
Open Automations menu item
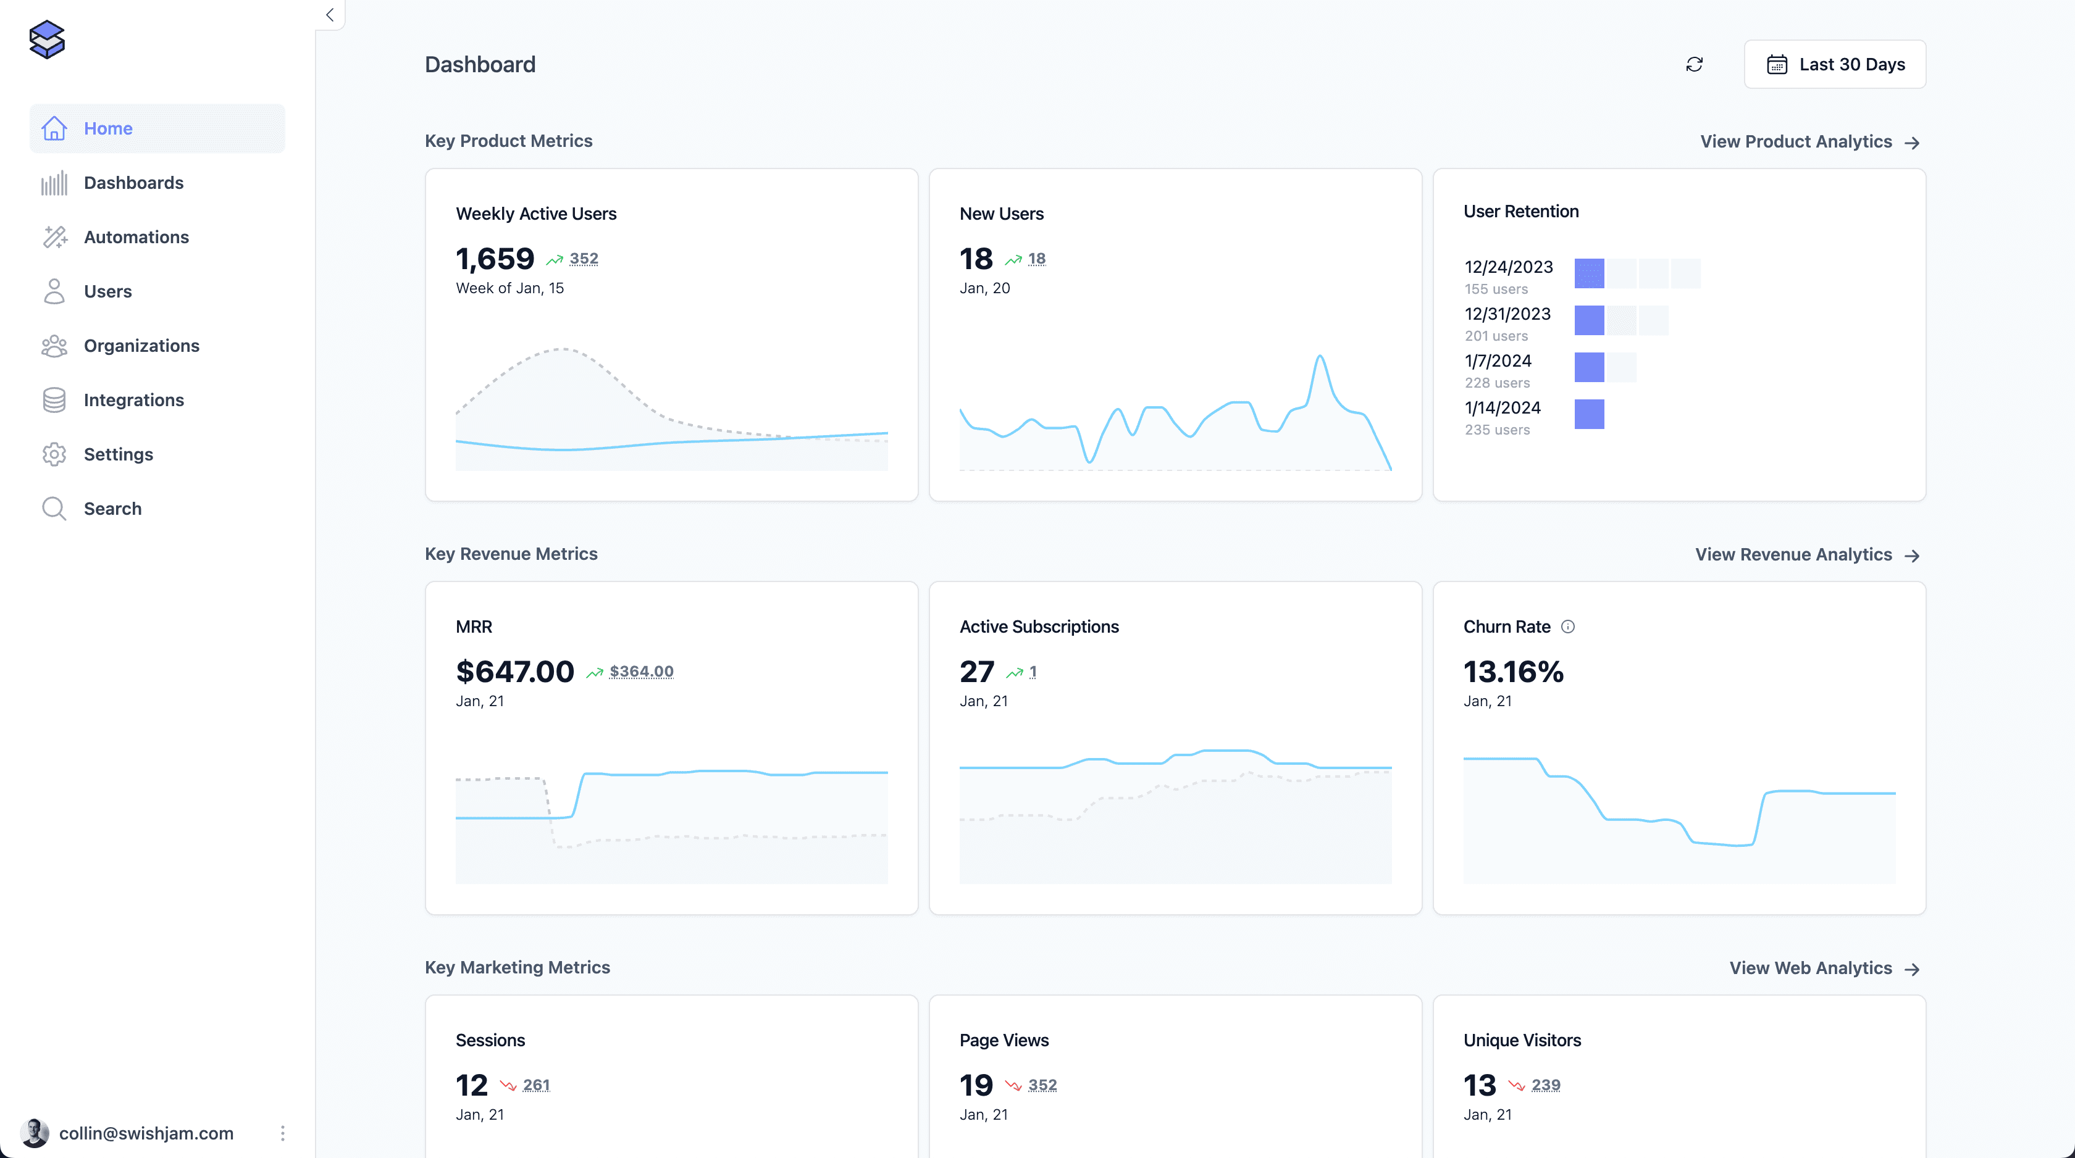pos(157,237)
